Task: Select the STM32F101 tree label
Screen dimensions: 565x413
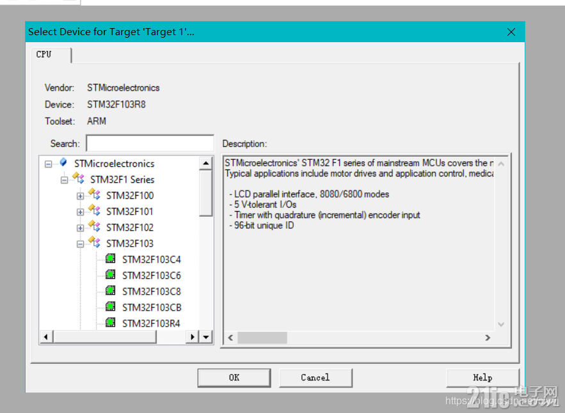Action: tap(130, 212)
